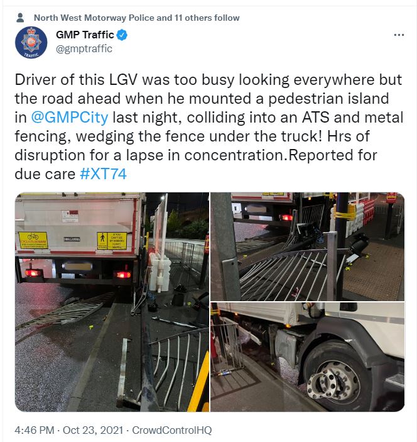Click the followers person silhouette icon

tap(20, 18)
